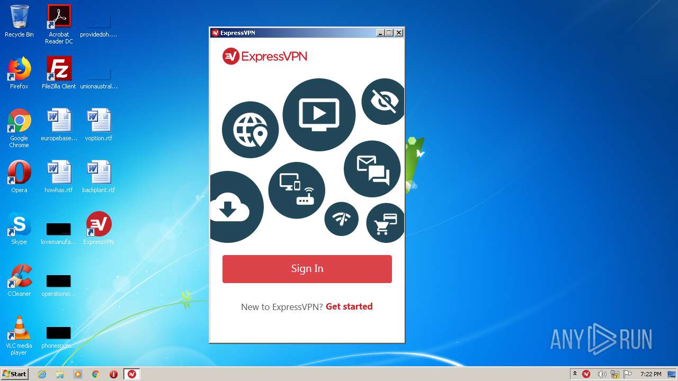The height and width of the screenshot is (381, 678).
Task: Select the providedoh file on desktop
Action: pos(99,28)
